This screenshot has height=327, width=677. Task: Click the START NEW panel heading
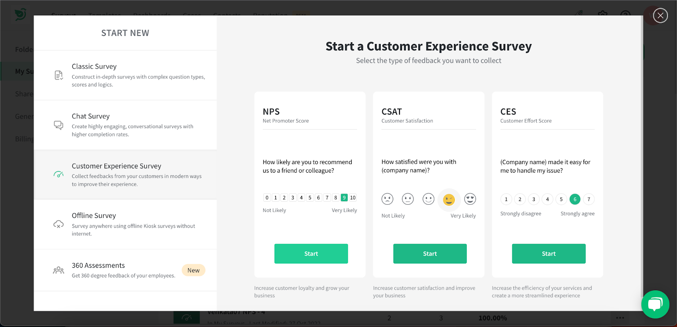tap(125, 33)
